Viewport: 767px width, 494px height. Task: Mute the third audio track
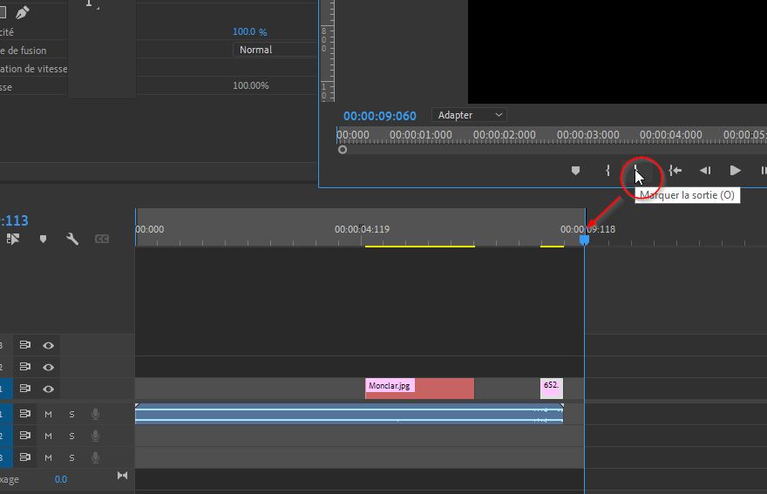coord(49,457)
